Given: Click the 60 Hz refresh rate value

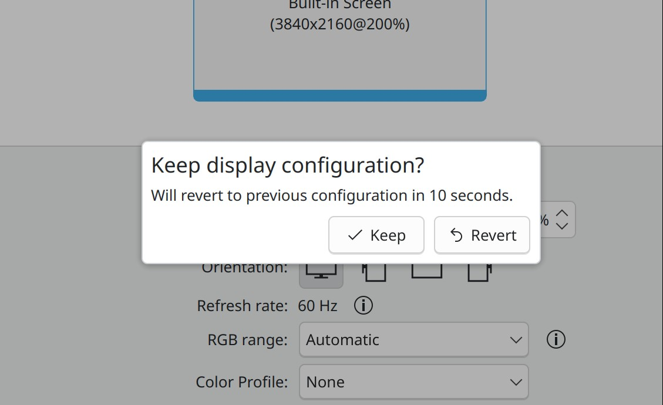Looking at the screenshot, I should pos(318,306).
